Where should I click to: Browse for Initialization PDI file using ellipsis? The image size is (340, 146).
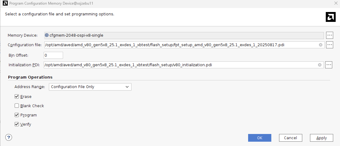tap(329, 65)
